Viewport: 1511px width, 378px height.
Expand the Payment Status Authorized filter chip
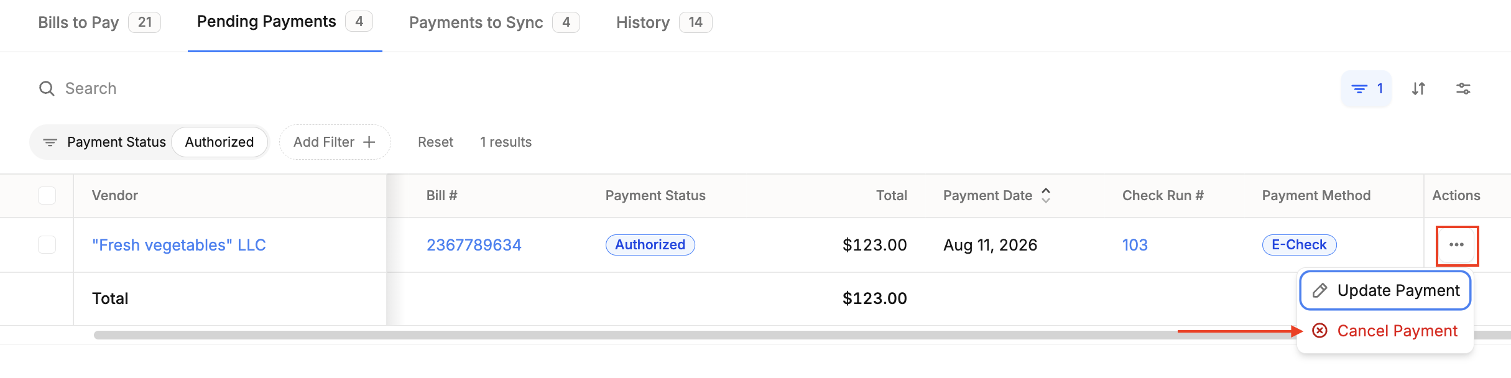point(149,142)
